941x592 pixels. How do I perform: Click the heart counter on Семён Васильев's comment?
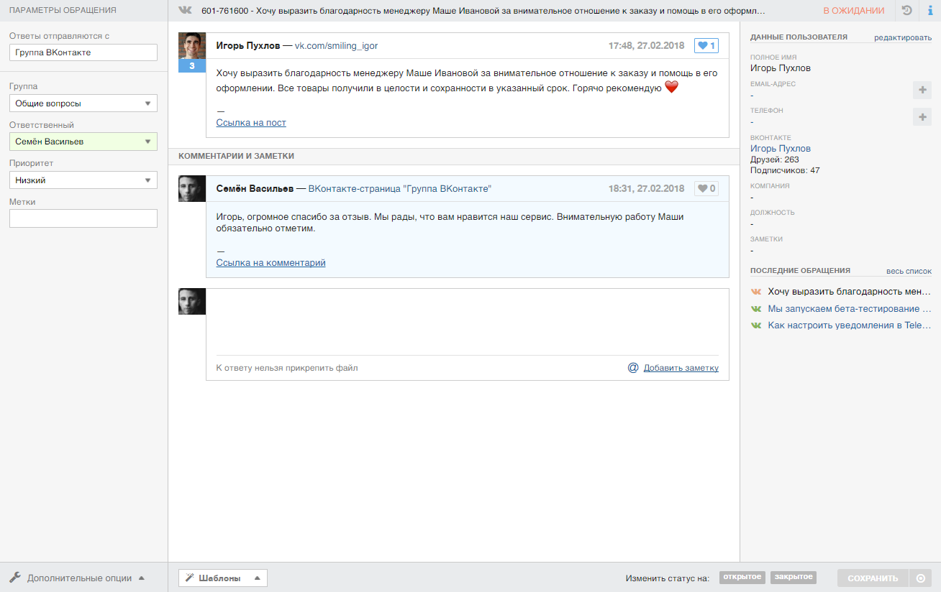[x=706, y=189]
